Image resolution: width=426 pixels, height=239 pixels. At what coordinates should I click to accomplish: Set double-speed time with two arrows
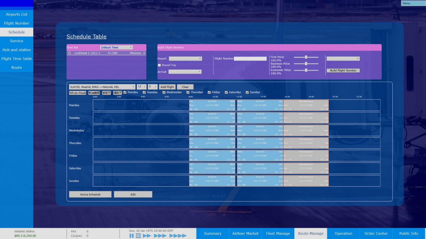click(x=147, y=236)
